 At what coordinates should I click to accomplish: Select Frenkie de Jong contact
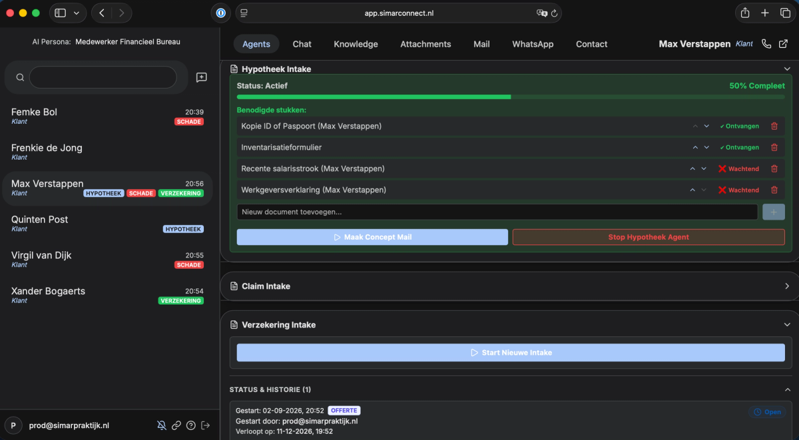(x=107, y=152)
